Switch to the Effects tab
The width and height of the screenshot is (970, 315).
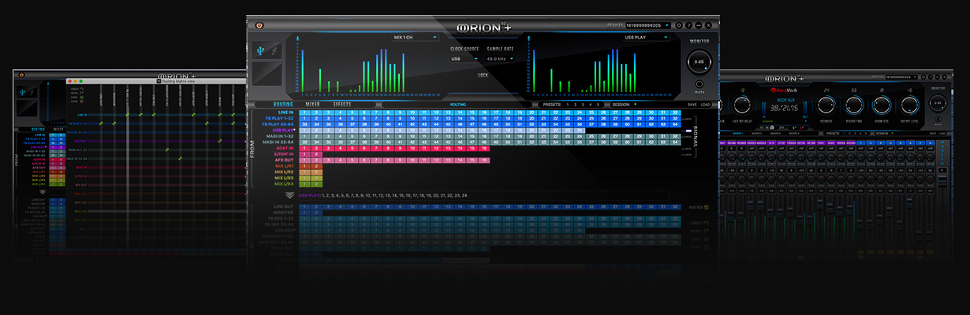(342, 104)
